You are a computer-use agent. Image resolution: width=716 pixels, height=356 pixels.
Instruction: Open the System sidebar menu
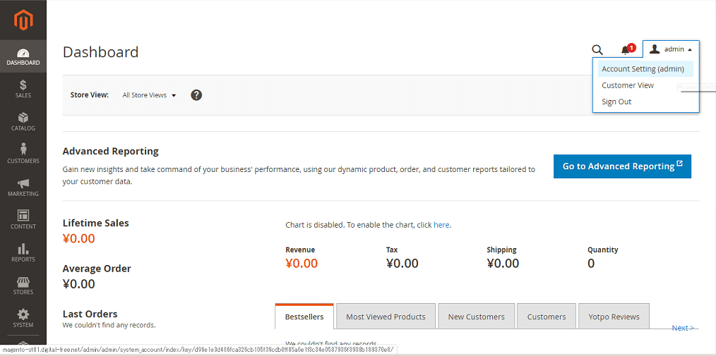23,319
